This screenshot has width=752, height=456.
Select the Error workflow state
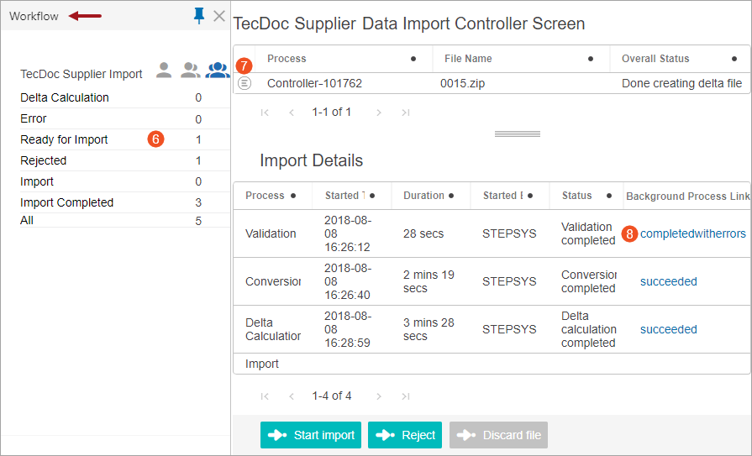click(x=33, y=118)
